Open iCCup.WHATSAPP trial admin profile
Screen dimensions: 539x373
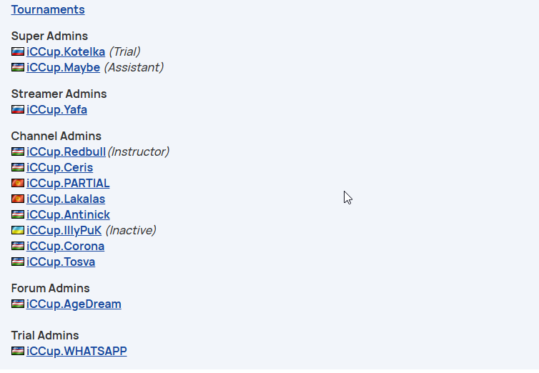pyautogui.click(x=76, y=351)
